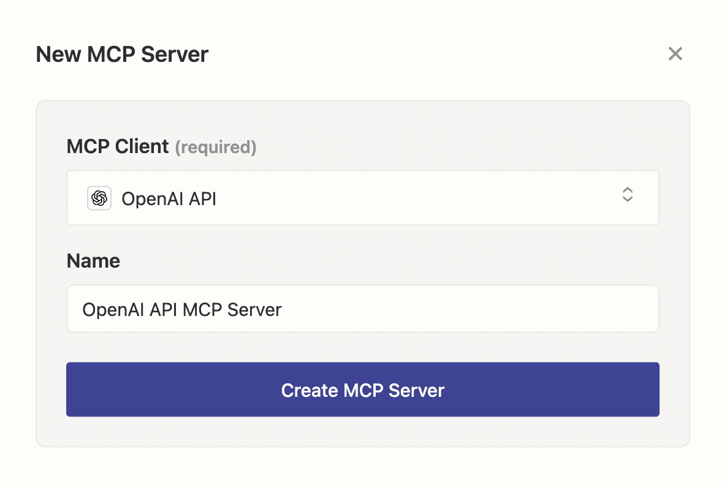Click the MCP Client required label
Screen dimensions: 727x485
pyautogui.click(x=161, y=146)
